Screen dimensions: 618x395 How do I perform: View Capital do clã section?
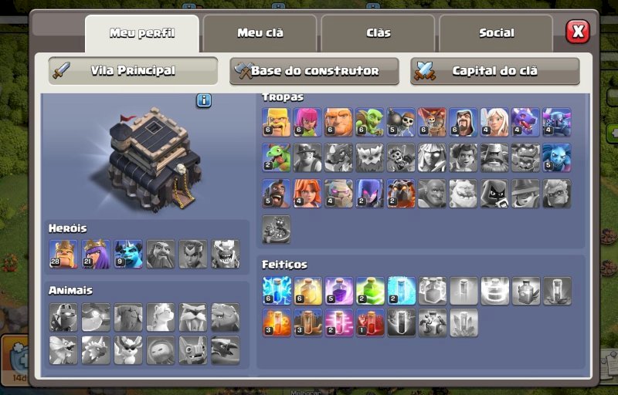click(x=494, y=71)
